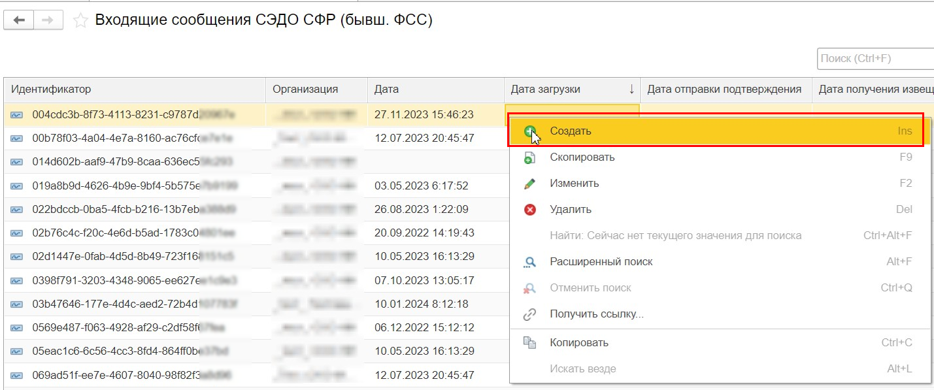Viewport: 934px width, 390px height.
Task: Click the Идентификатор column header
Action: [51, 89]
